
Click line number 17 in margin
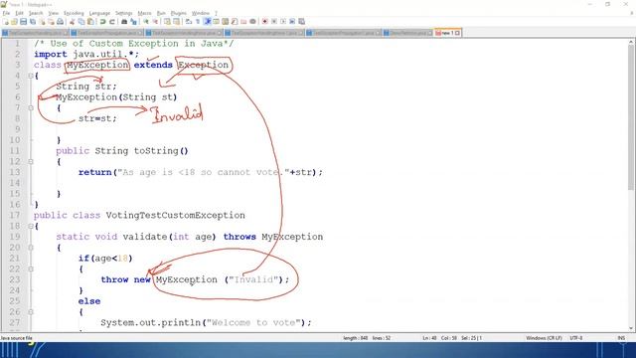15,215
